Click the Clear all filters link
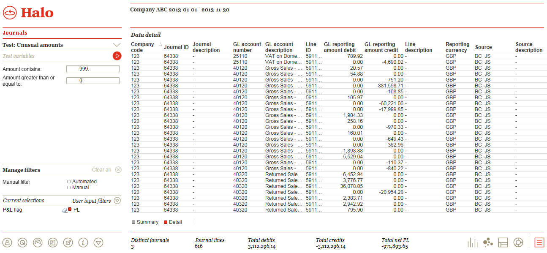 click(x=101, y=170)
